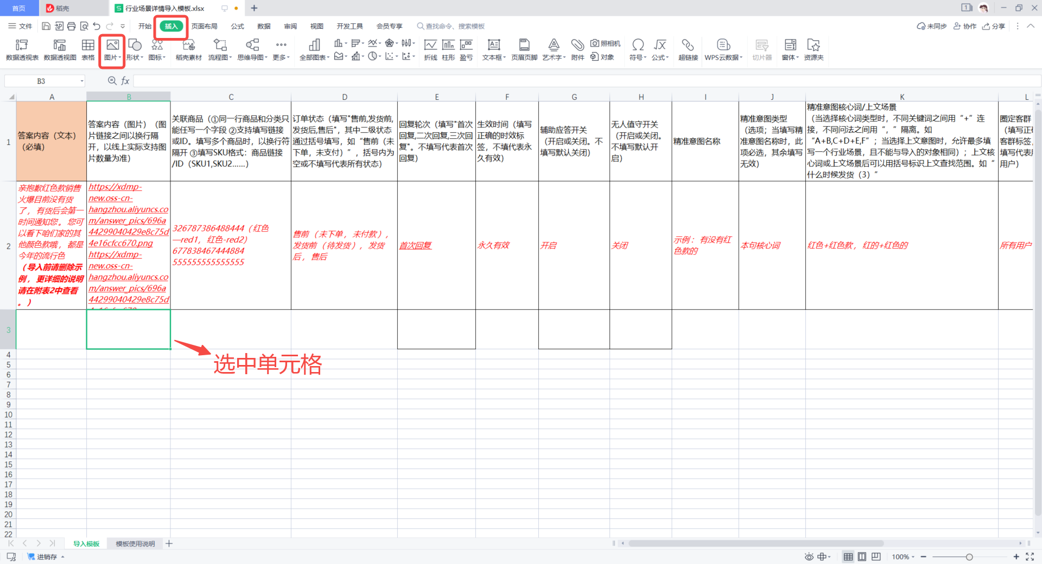Image resolution: width=1042 pixels, height=564 pixels.
Task: Customize quick access toolbar dropdown
Action: 123,26
